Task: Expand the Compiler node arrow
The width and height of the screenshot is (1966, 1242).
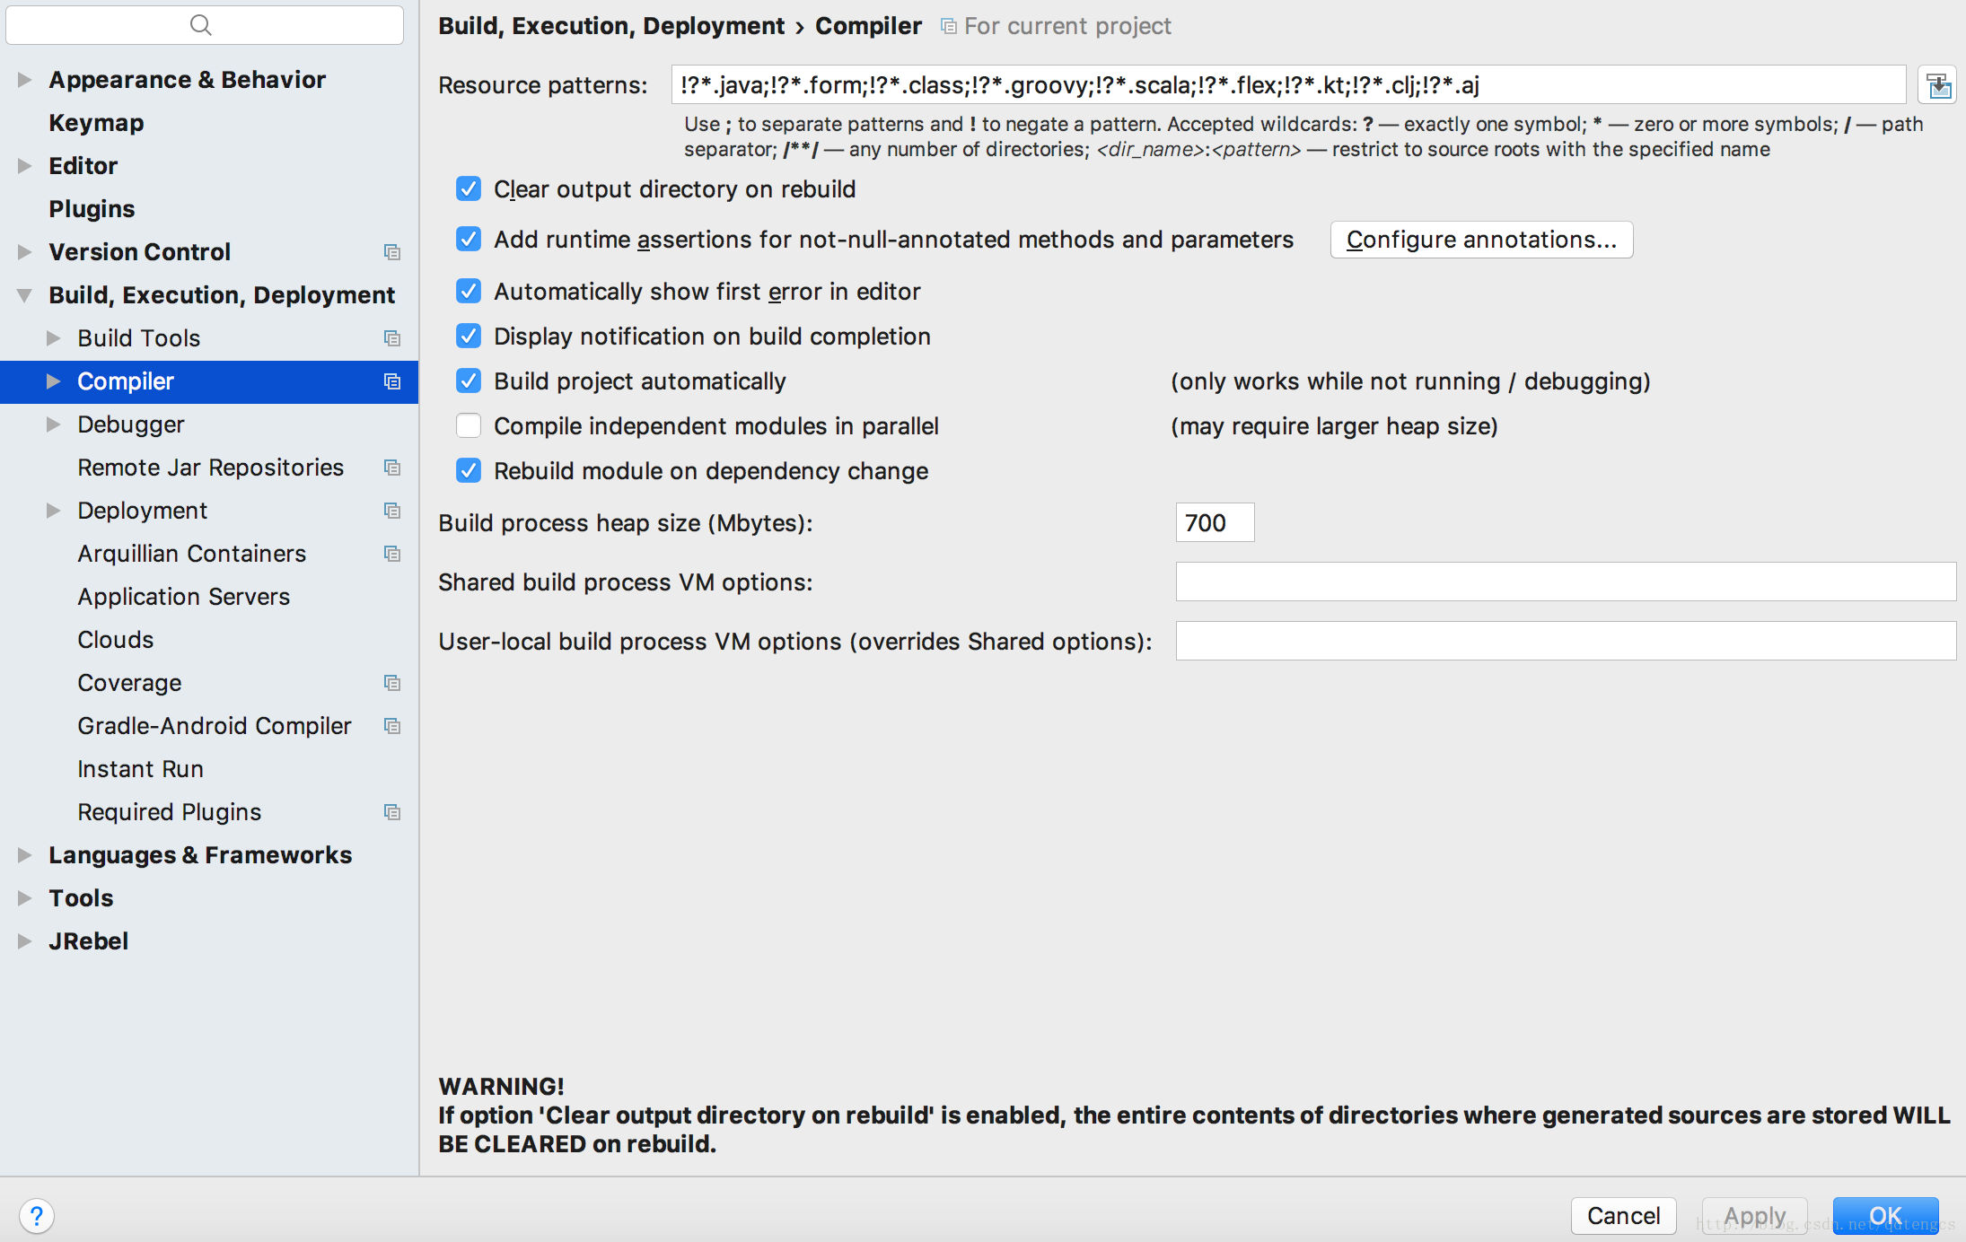Action: (x=54, y=381)
